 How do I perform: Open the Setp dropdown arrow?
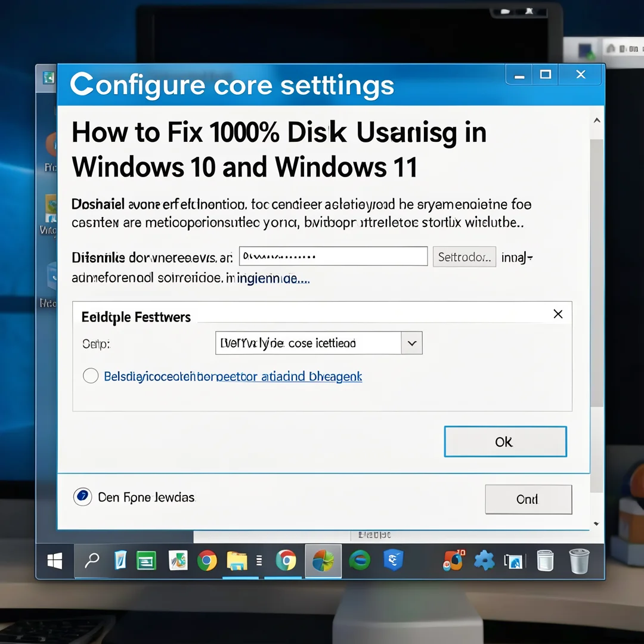(412, 343)
